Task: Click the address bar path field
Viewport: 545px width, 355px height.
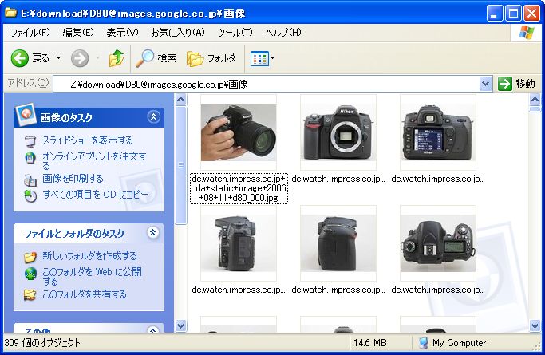Action: coord(266,84)
